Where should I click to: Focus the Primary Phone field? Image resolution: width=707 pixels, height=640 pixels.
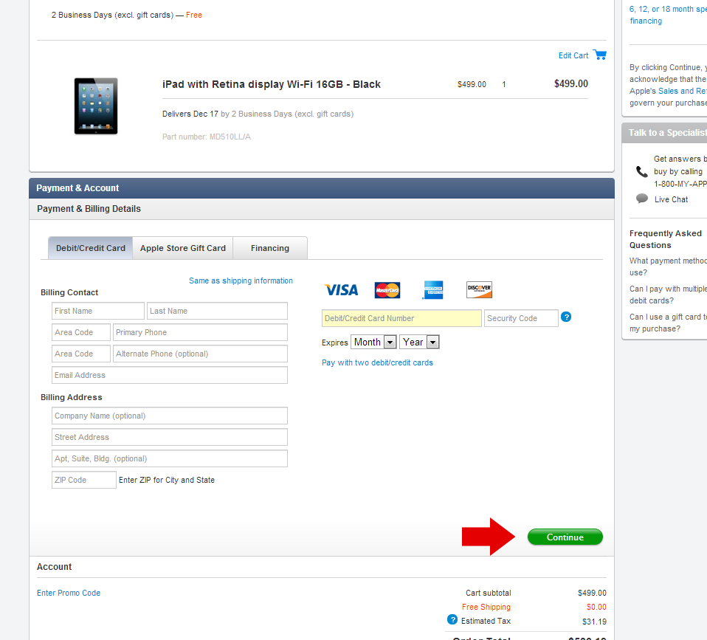(200, 332)
